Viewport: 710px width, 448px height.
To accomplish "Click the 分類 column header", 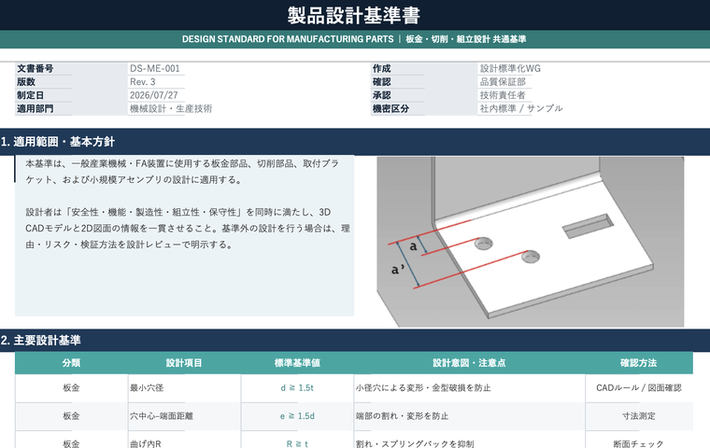I will click(72, 363).
